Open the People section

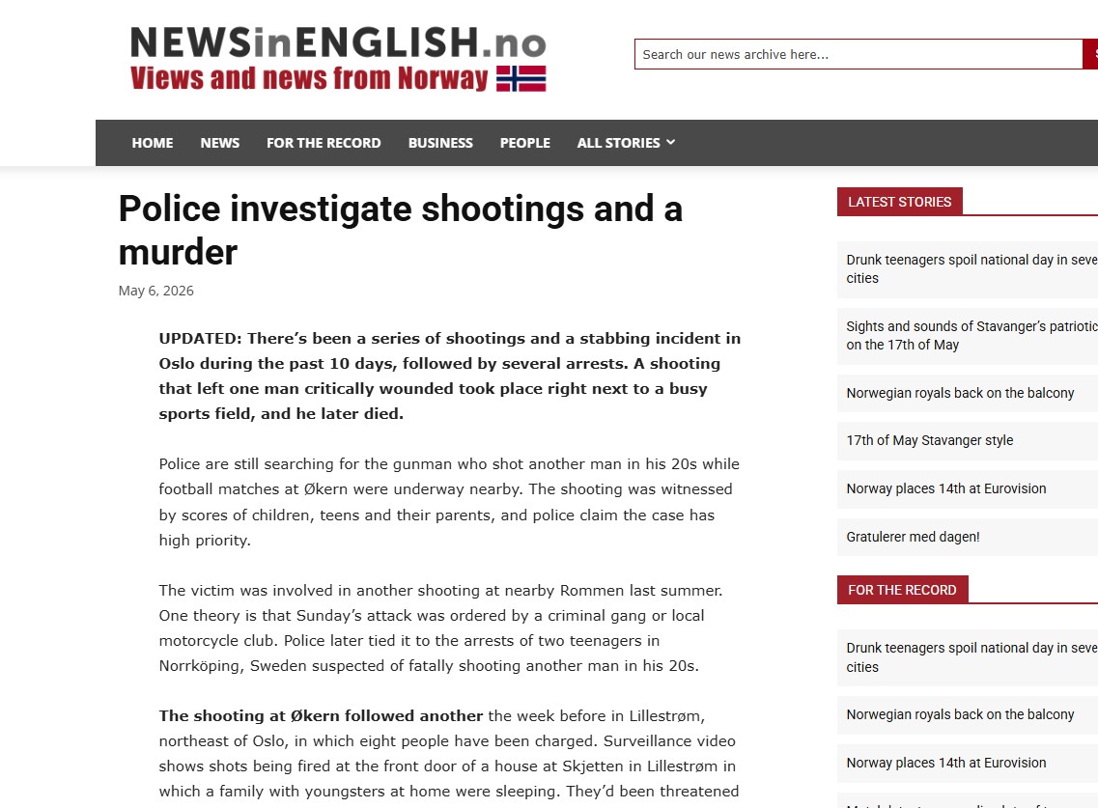(x=525, y=143)
